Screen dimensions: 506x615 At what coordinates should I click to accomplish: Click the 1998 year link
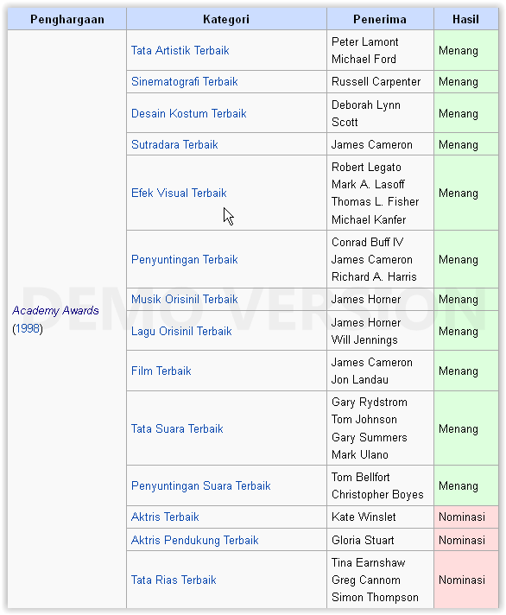click(x=28, y=329)
